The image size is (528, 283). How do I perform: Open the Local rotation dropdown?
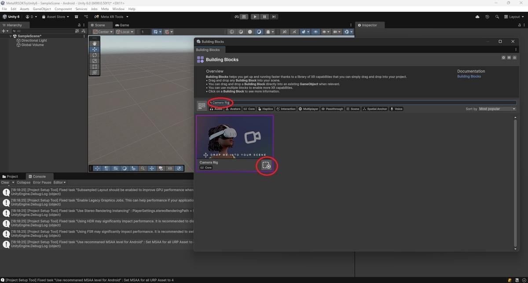125,32
